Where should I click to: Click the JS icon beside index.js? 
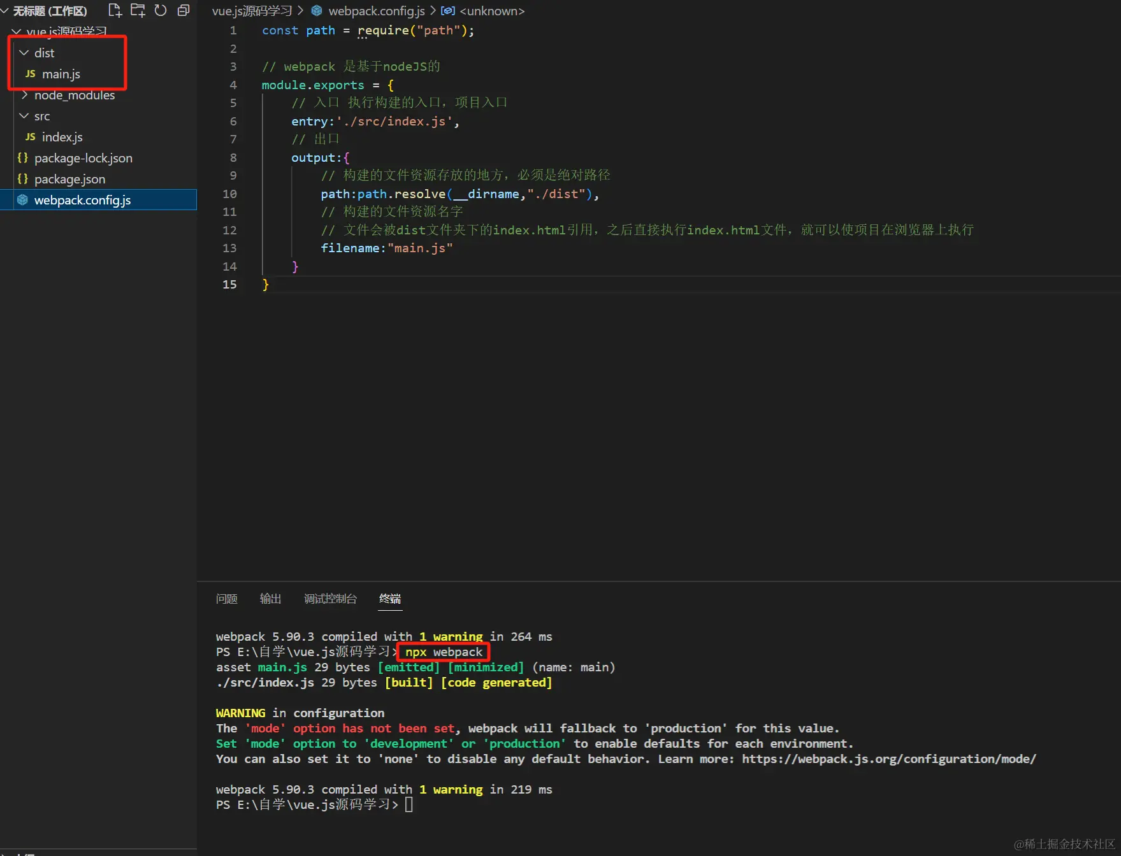[x=30, y=137]
